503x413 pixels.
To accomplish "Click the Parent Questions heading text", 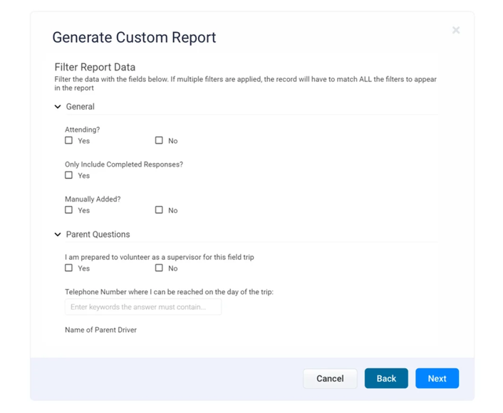I will [98, 234].
